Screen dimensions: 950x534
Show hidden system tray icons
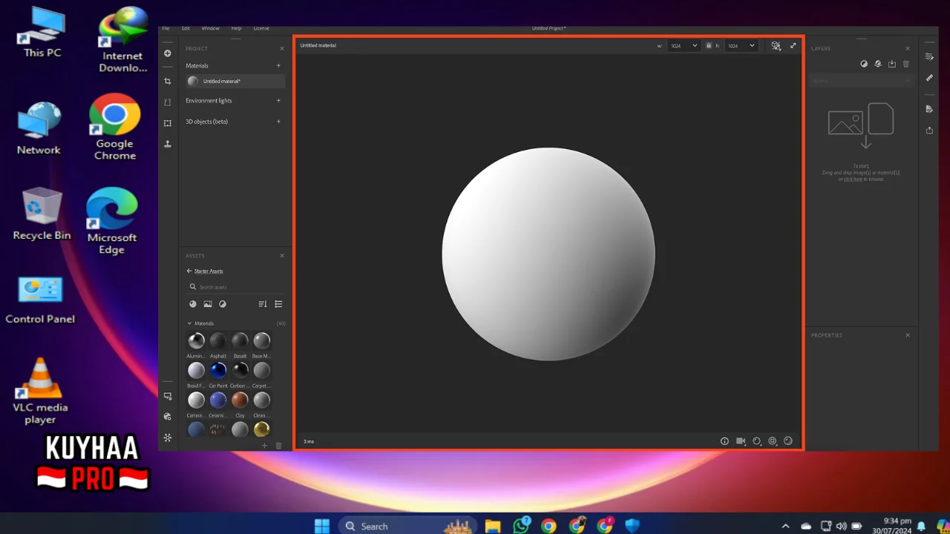[786, 526]
